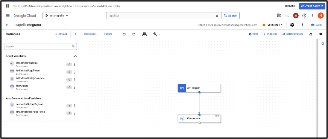The image size is (328, 139).
Task: Open the integration settings gear icon
Action: tap(292, 25)
